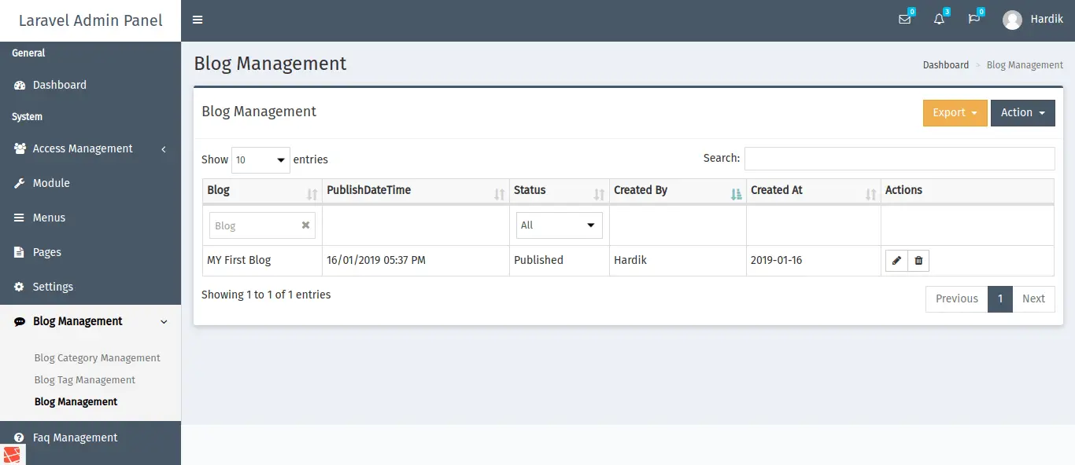Clear the Blog filter with X icon
The height and width of the screenshot is (465, 1075).
point(305,225)
